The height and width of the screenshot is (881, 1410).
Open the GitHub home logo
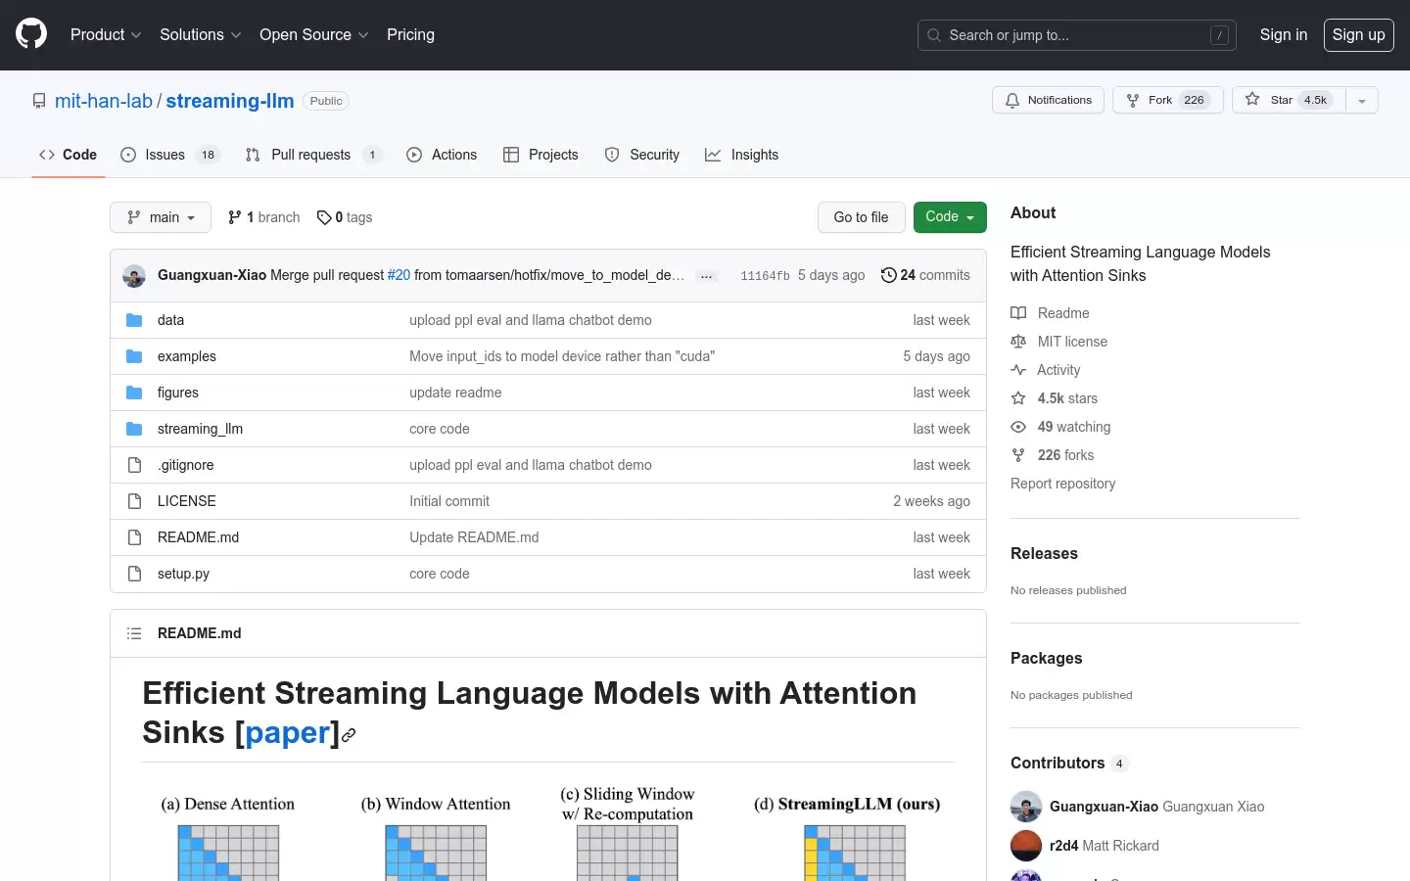[x=31, y=34]
